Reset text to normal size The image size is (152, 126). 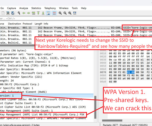(x=70, y=13)
